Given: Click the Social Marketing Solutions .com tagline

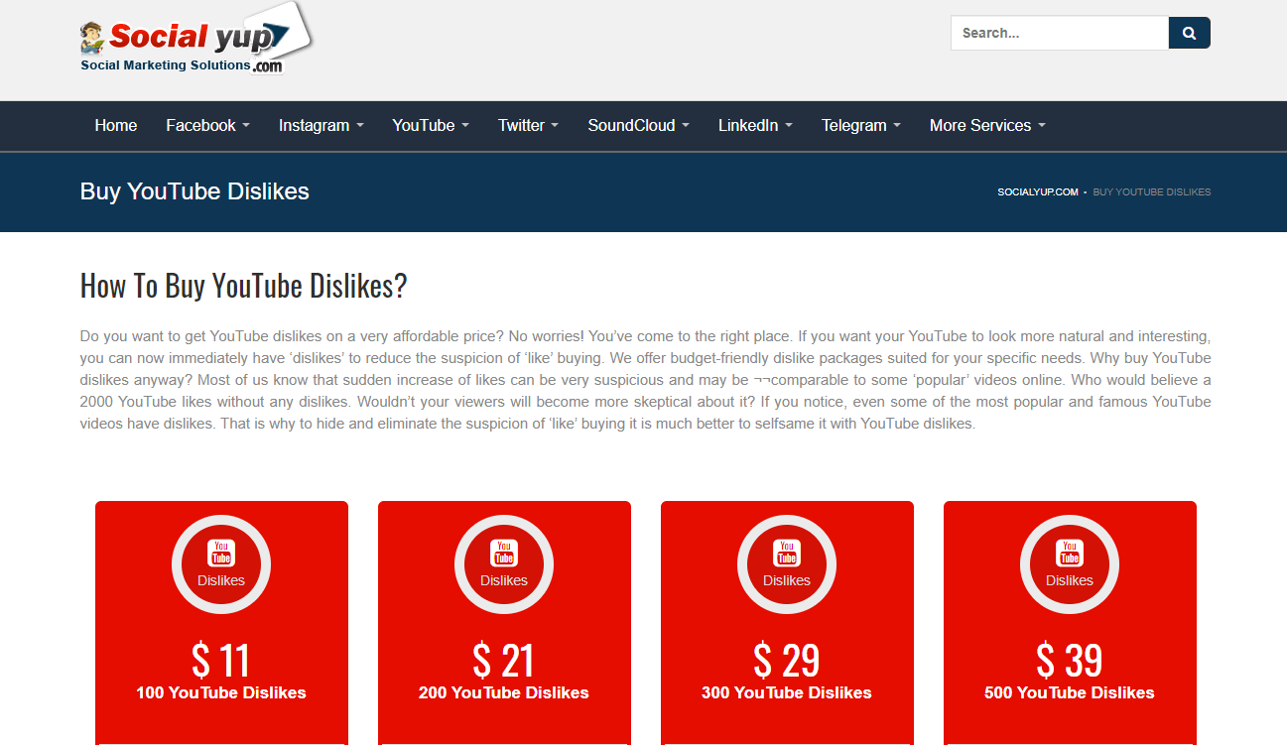Looking at the screenshot, I should pos(182,65).
